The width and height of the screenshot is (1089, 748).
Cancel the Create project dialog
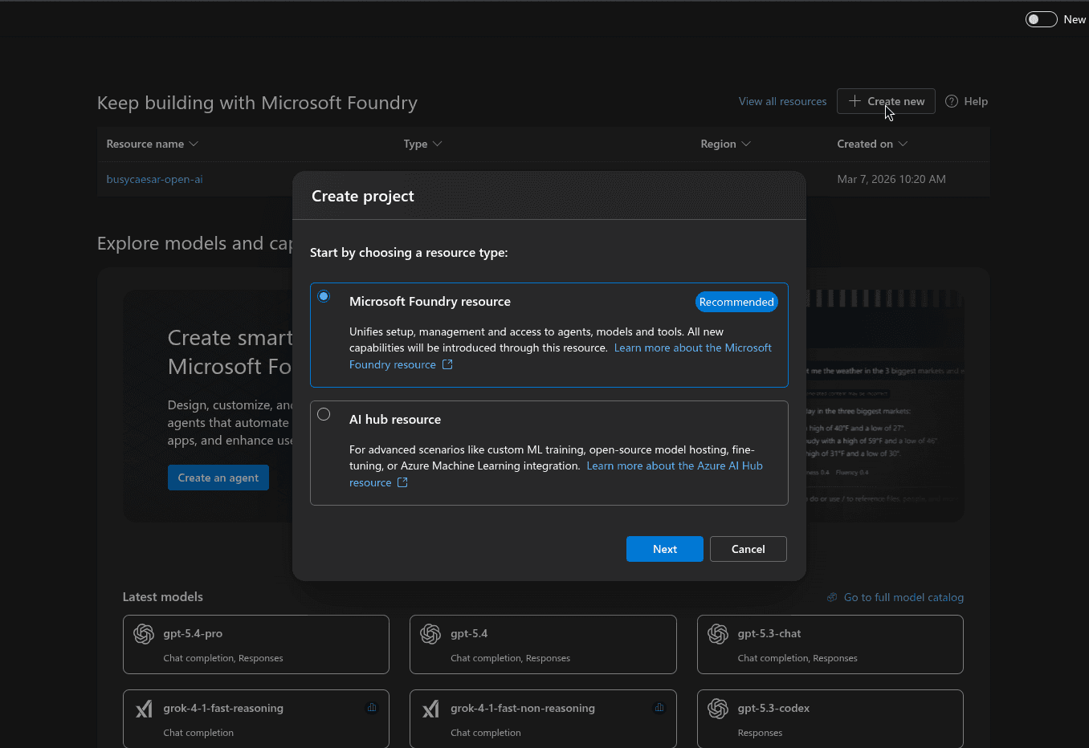pos(748,549)
